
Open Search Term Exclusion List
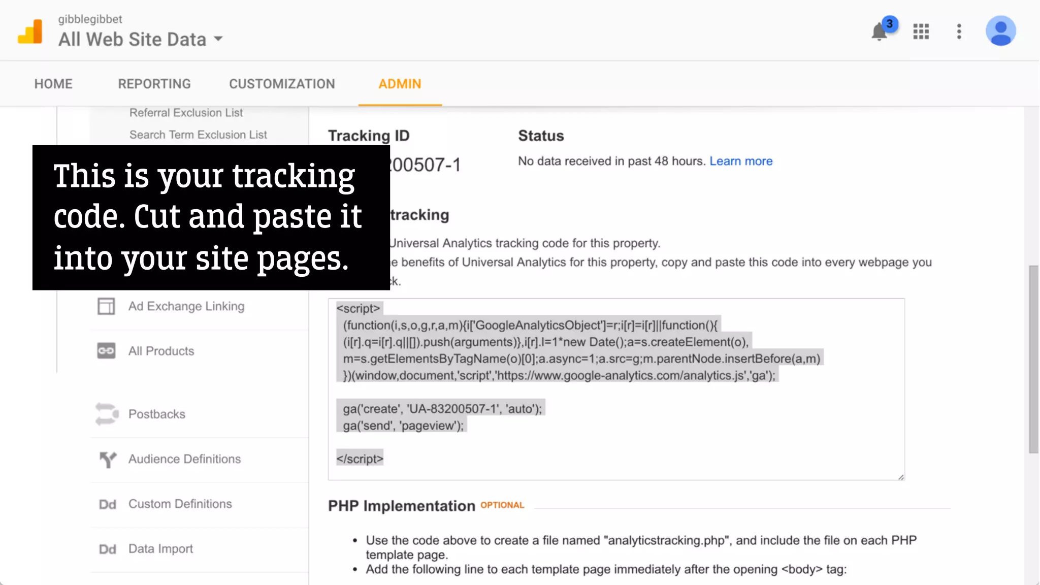(198, 135)
